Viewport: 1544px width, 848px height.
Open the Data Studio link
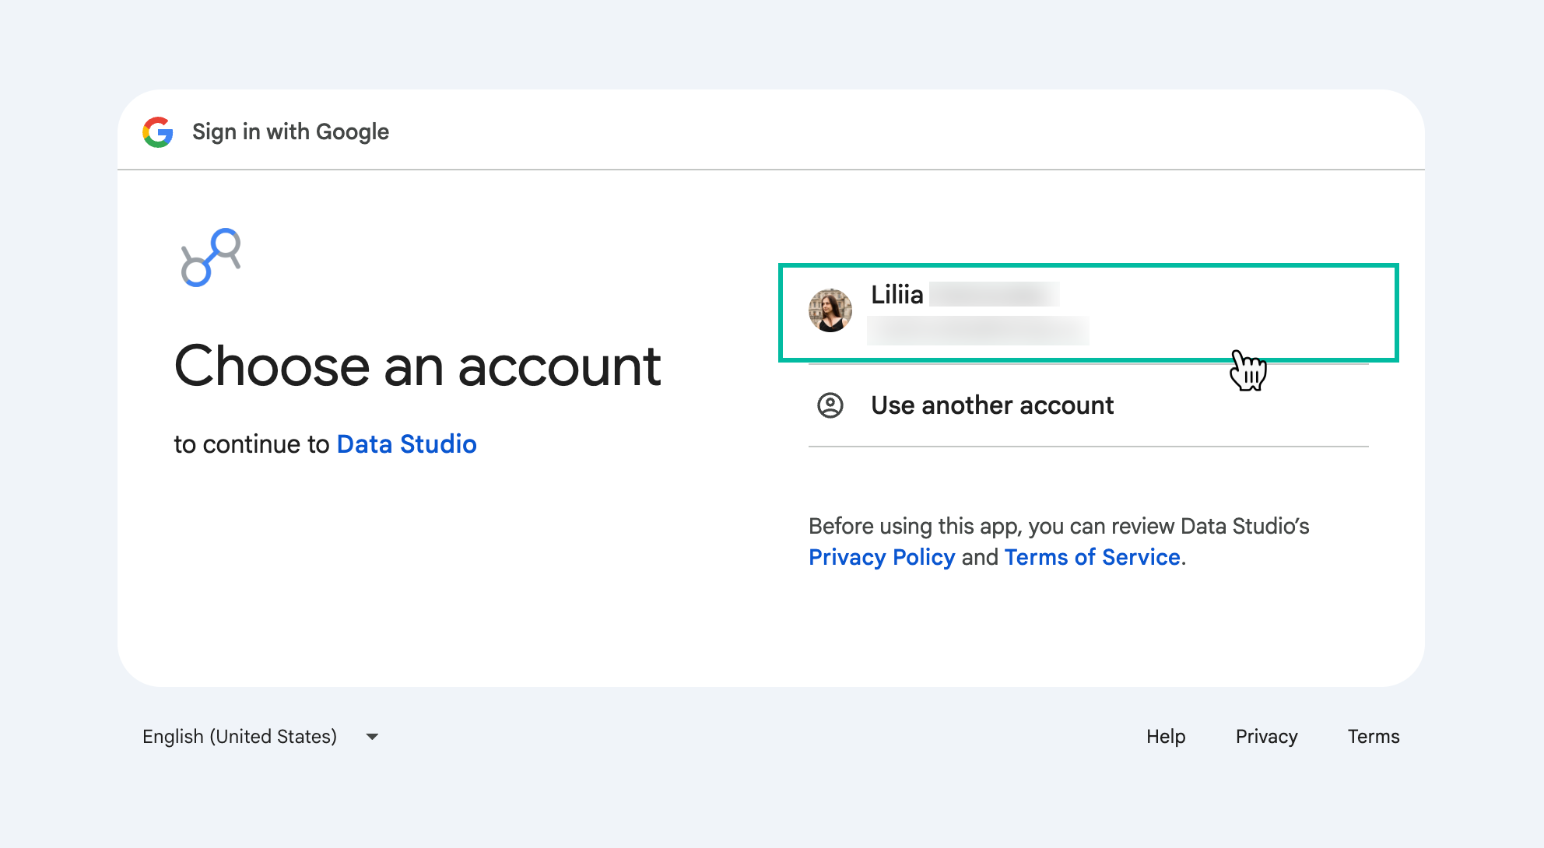406,444
